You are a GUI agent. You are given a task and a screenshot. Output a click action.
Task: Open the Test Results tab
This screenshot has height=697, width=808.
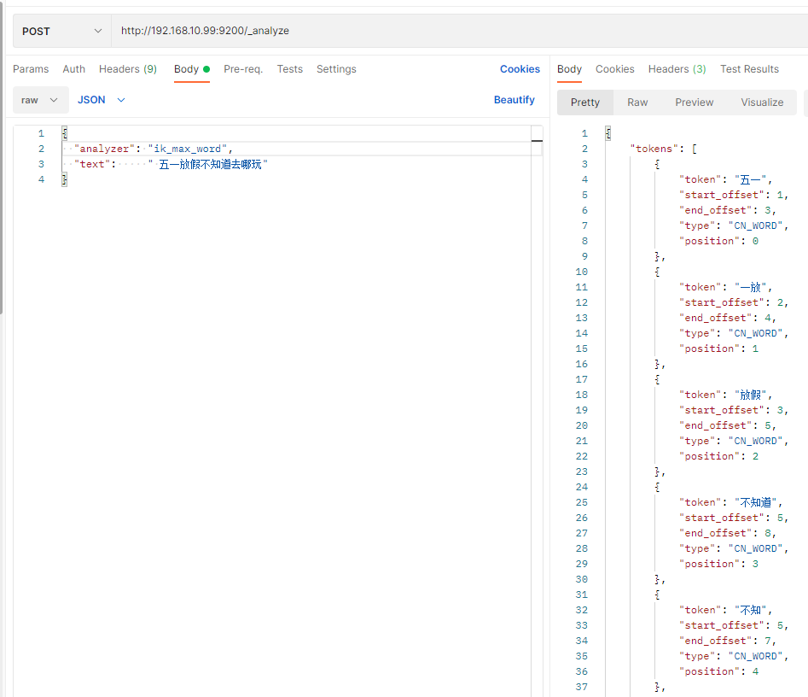click(749, 69)
